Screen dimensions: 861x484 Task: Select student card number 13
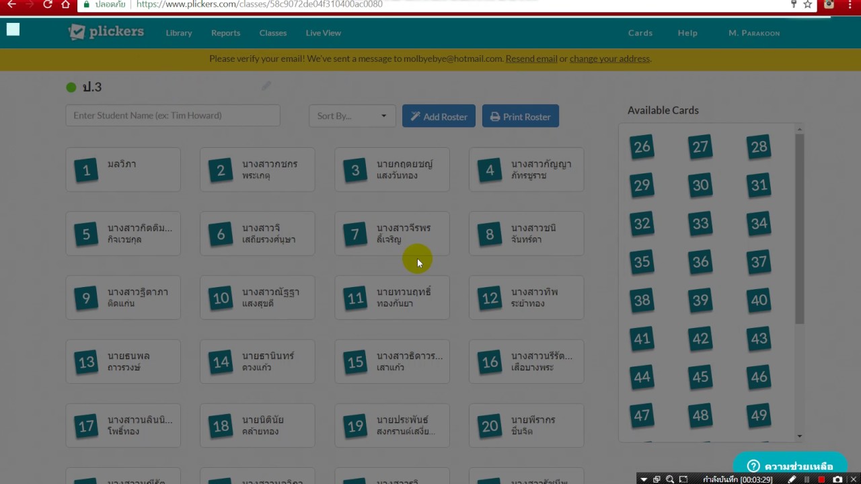coord(123,362)
